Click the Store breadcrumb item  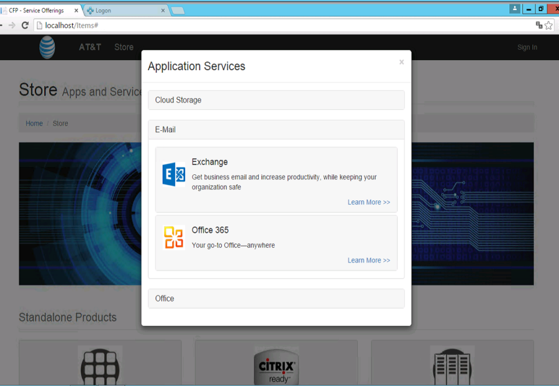click(x=60, y=123)
